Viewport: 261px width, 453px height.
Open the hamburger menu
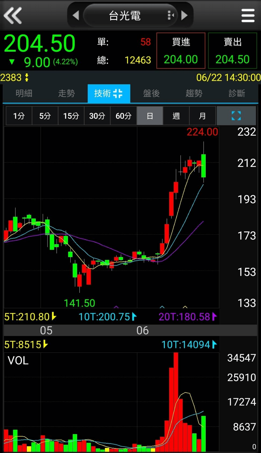click(248, 16)
